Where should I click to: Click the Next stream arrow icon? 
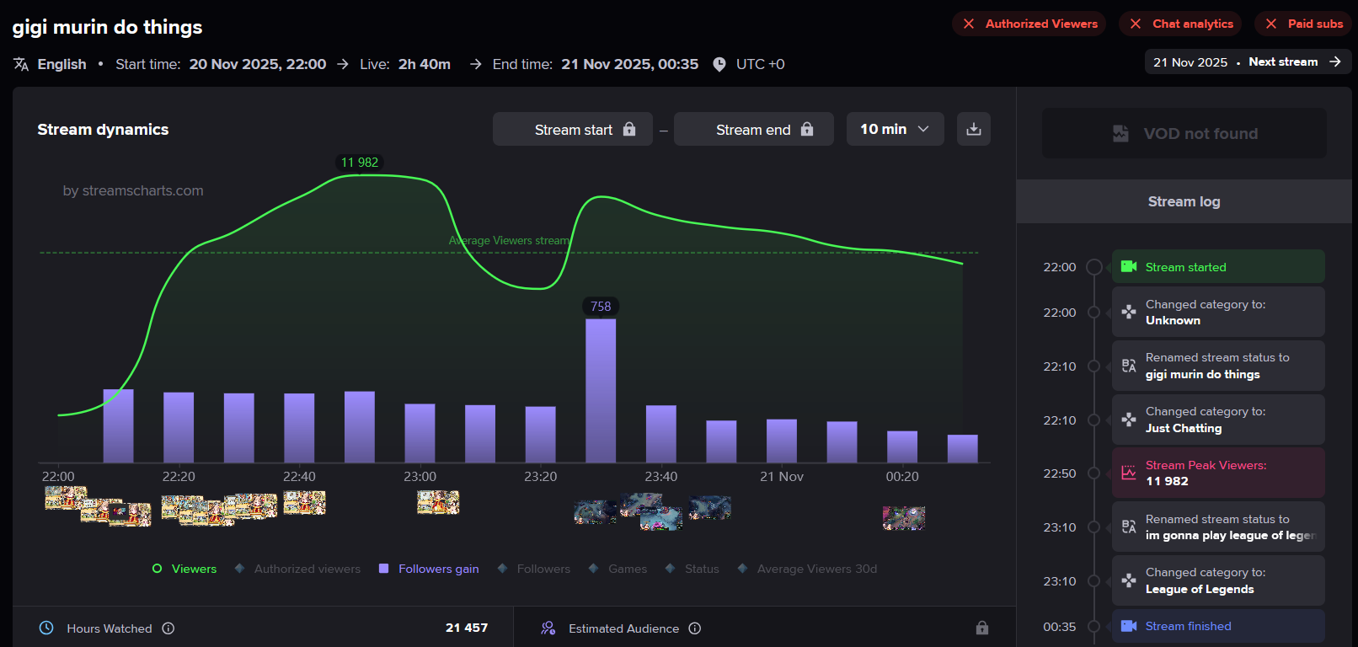click(x=1334, y=61)
